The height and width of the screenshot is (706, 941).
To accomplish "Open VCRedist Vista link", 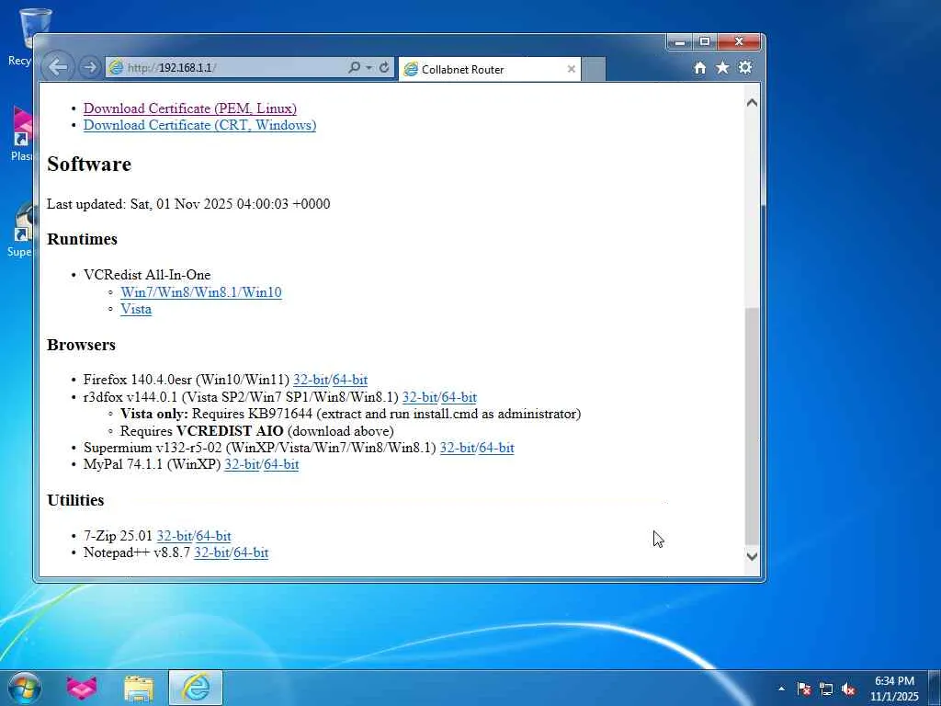I will click(136, 309).
